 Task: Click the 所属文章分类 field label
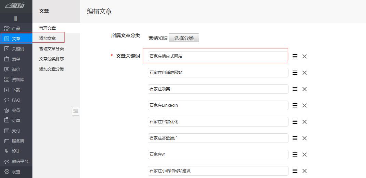(126, 35)
